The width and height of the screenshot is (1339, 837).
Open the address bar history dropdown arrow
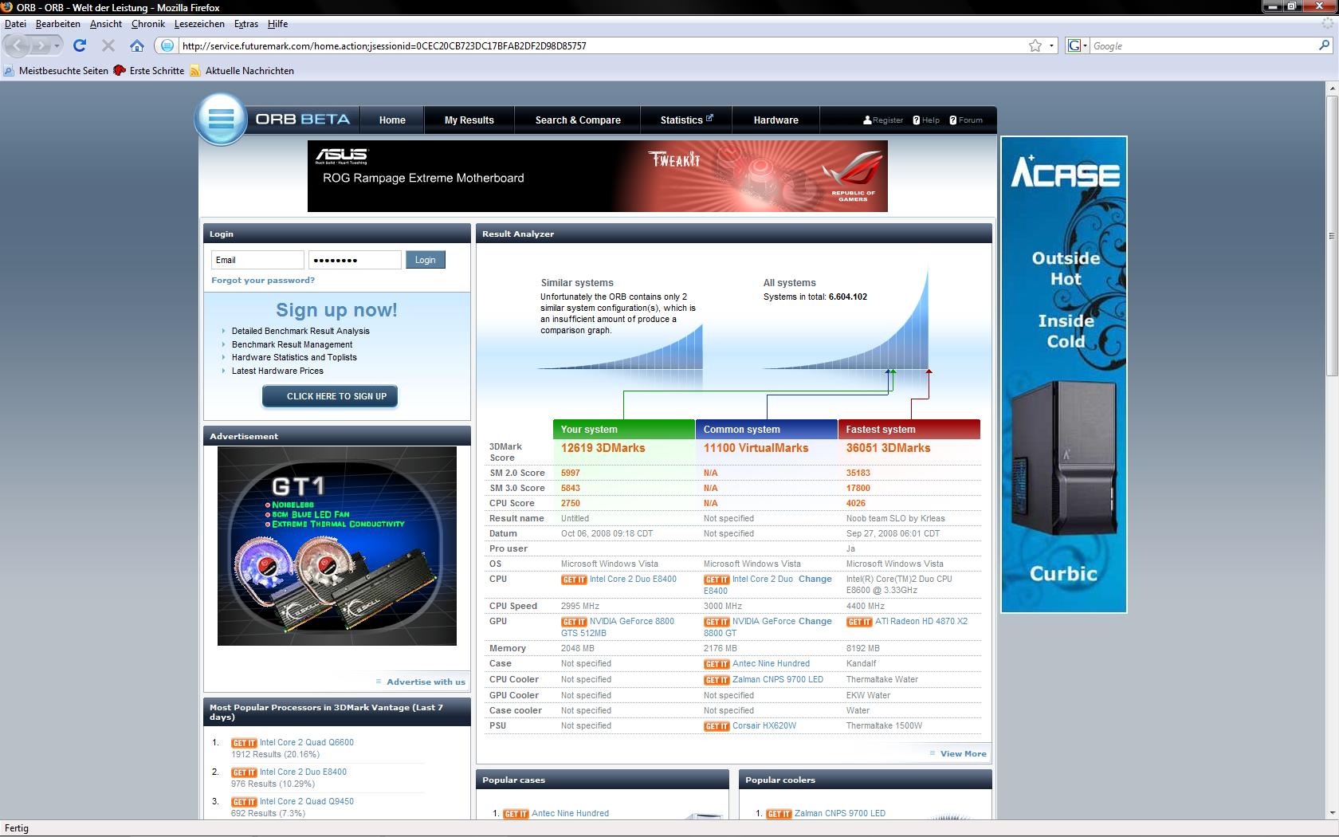1051,45
